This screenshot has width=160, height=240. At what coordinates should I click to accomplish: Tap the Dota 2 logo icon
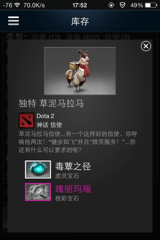click(26, 120)
